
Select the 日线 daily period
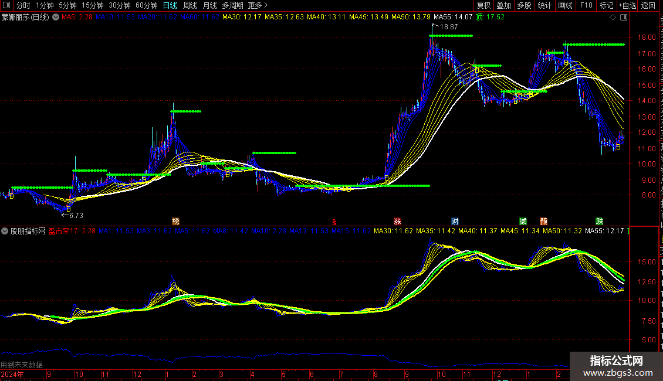pos(170,5)
